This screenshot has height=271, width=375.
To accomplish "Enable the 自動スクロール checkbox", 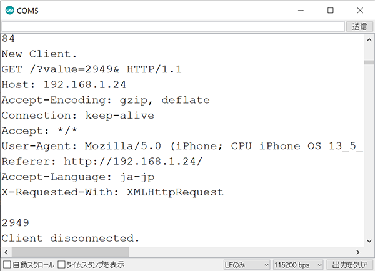I will (7, 265).
